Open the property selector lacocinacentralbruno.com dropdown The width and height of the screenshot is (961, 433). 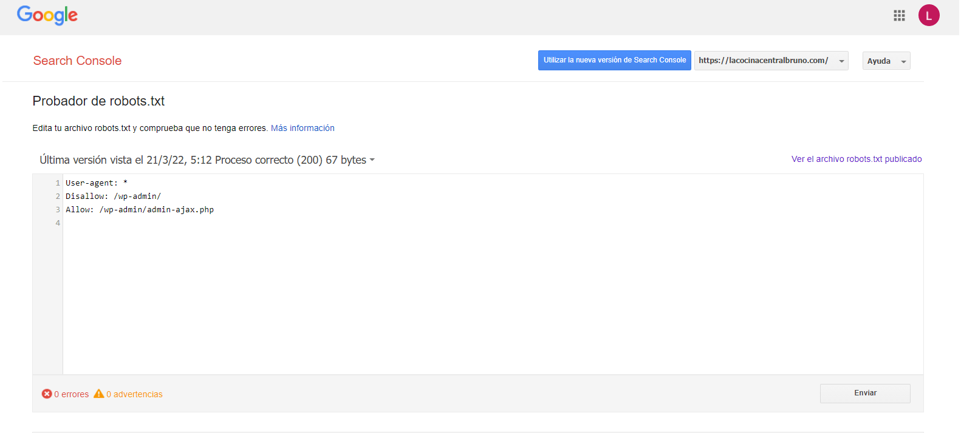click(771, 61)
